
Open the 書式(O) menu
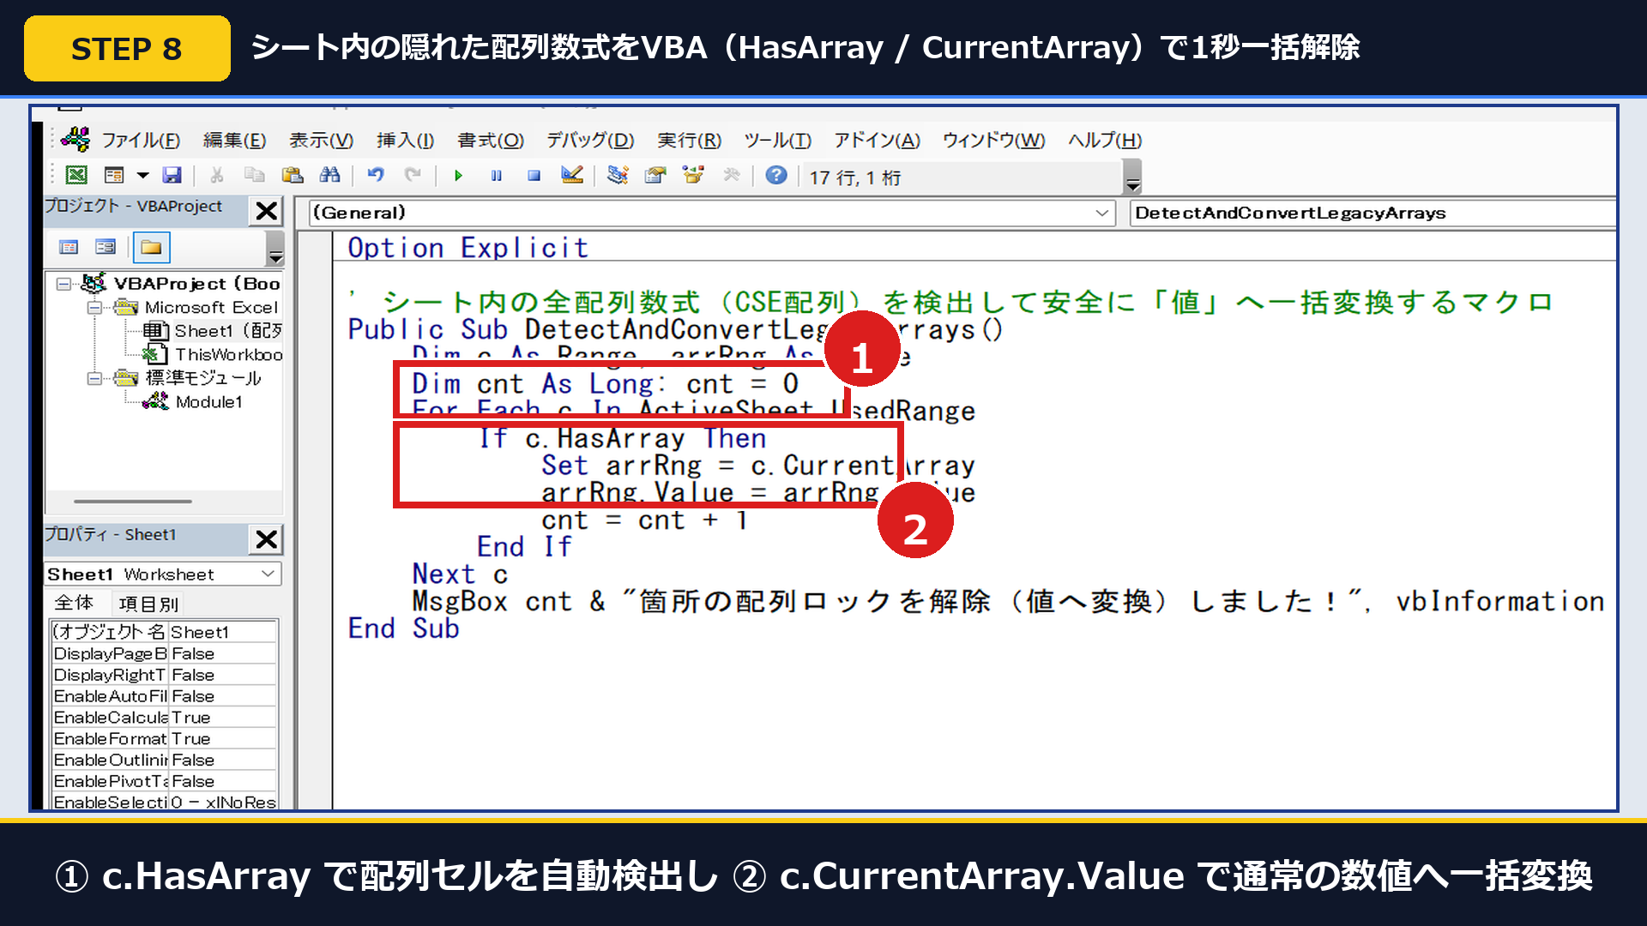491,140
